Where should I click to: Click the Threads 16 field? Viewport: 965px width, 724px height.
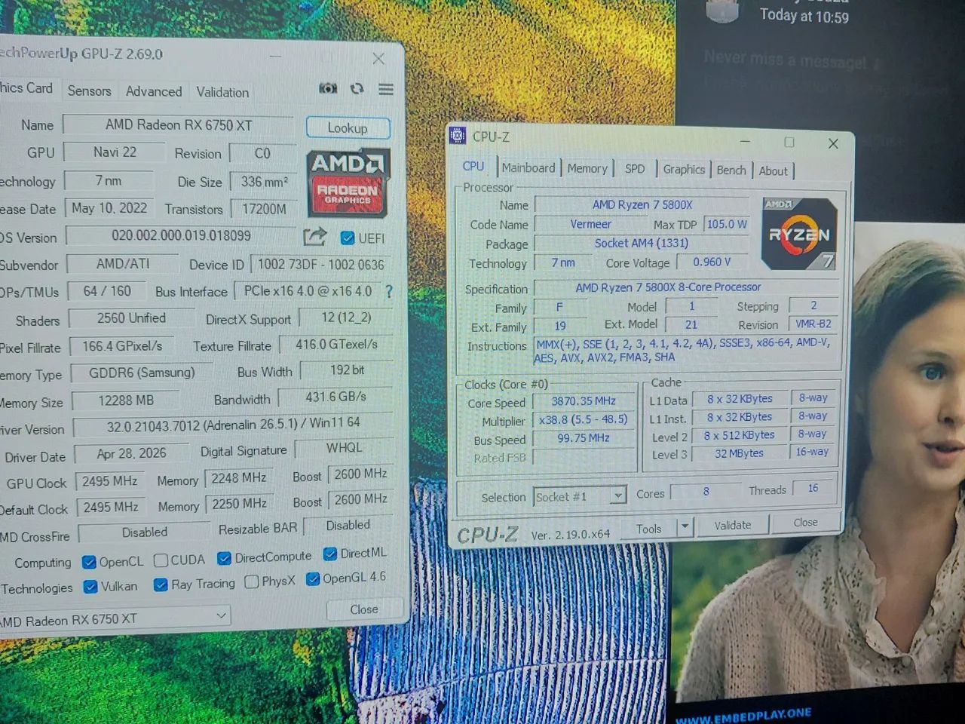tap(813, 488)
